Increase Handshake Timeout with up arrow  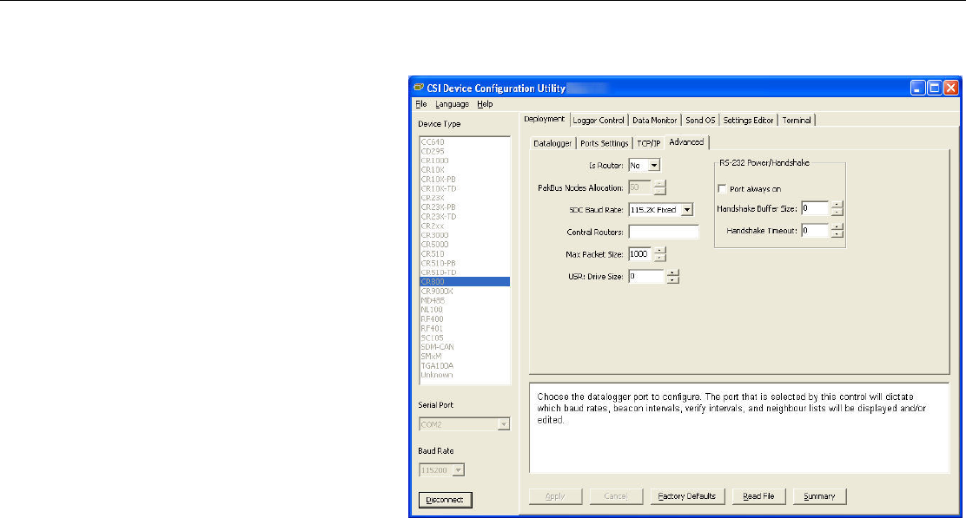[837, 227]
